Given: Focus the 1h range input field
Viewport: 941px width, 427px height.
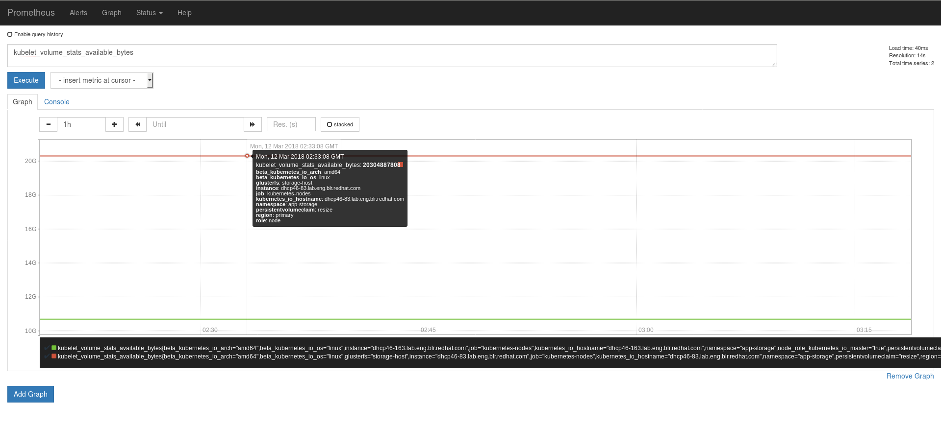Looking at the screenshot, I should pos(81,124).
